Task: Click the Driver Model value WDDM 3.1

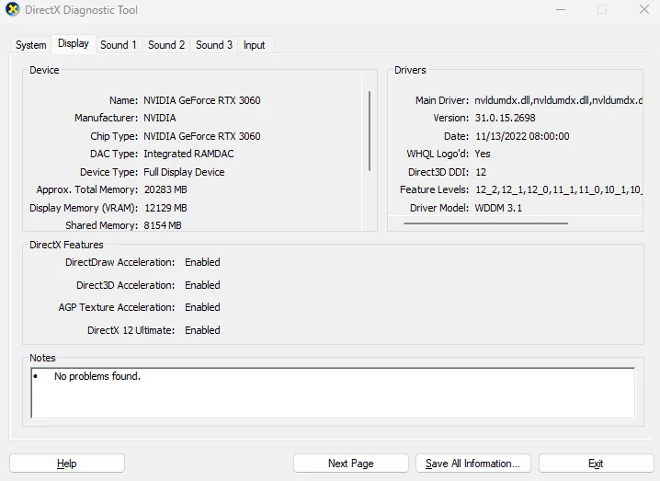Action: pyautogui.click(x=498, y=208)
